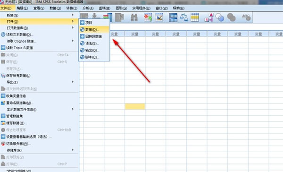Expand the 显示数据文件信息(I) submenu arrow
The image size is (283, 172).
pyautogui.click(x=73, y=109)
